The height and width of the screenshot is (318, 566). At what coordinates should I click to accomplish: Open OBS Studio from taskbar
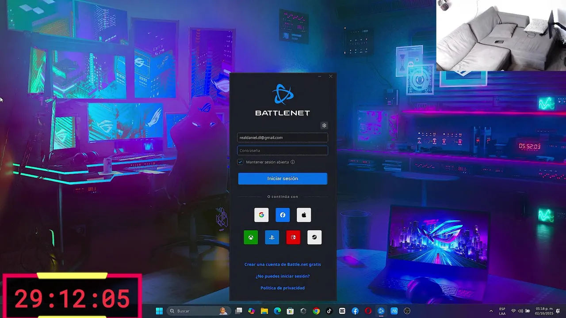pos(407,311)
